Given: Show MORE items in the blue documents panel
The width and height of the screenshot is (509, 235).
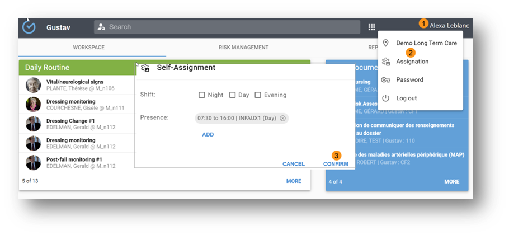Looking at the screenshot, I should (451, 182).
